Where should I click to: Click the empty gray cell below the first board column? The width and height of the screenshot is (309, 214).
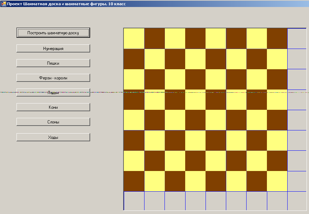(134, 201)
